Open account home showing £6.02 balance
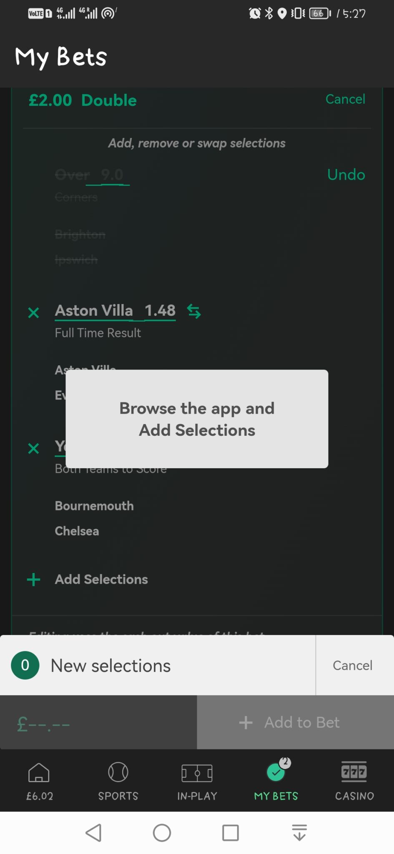The height and width of the screenshot is (854, 394). point(39,780)
